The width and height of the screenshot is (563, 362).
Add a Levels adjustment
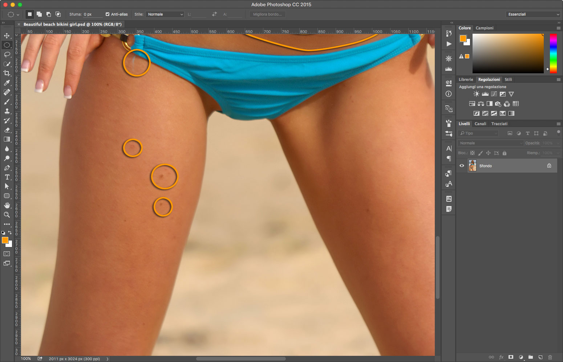pyautogui.click(x=485, y=94)
